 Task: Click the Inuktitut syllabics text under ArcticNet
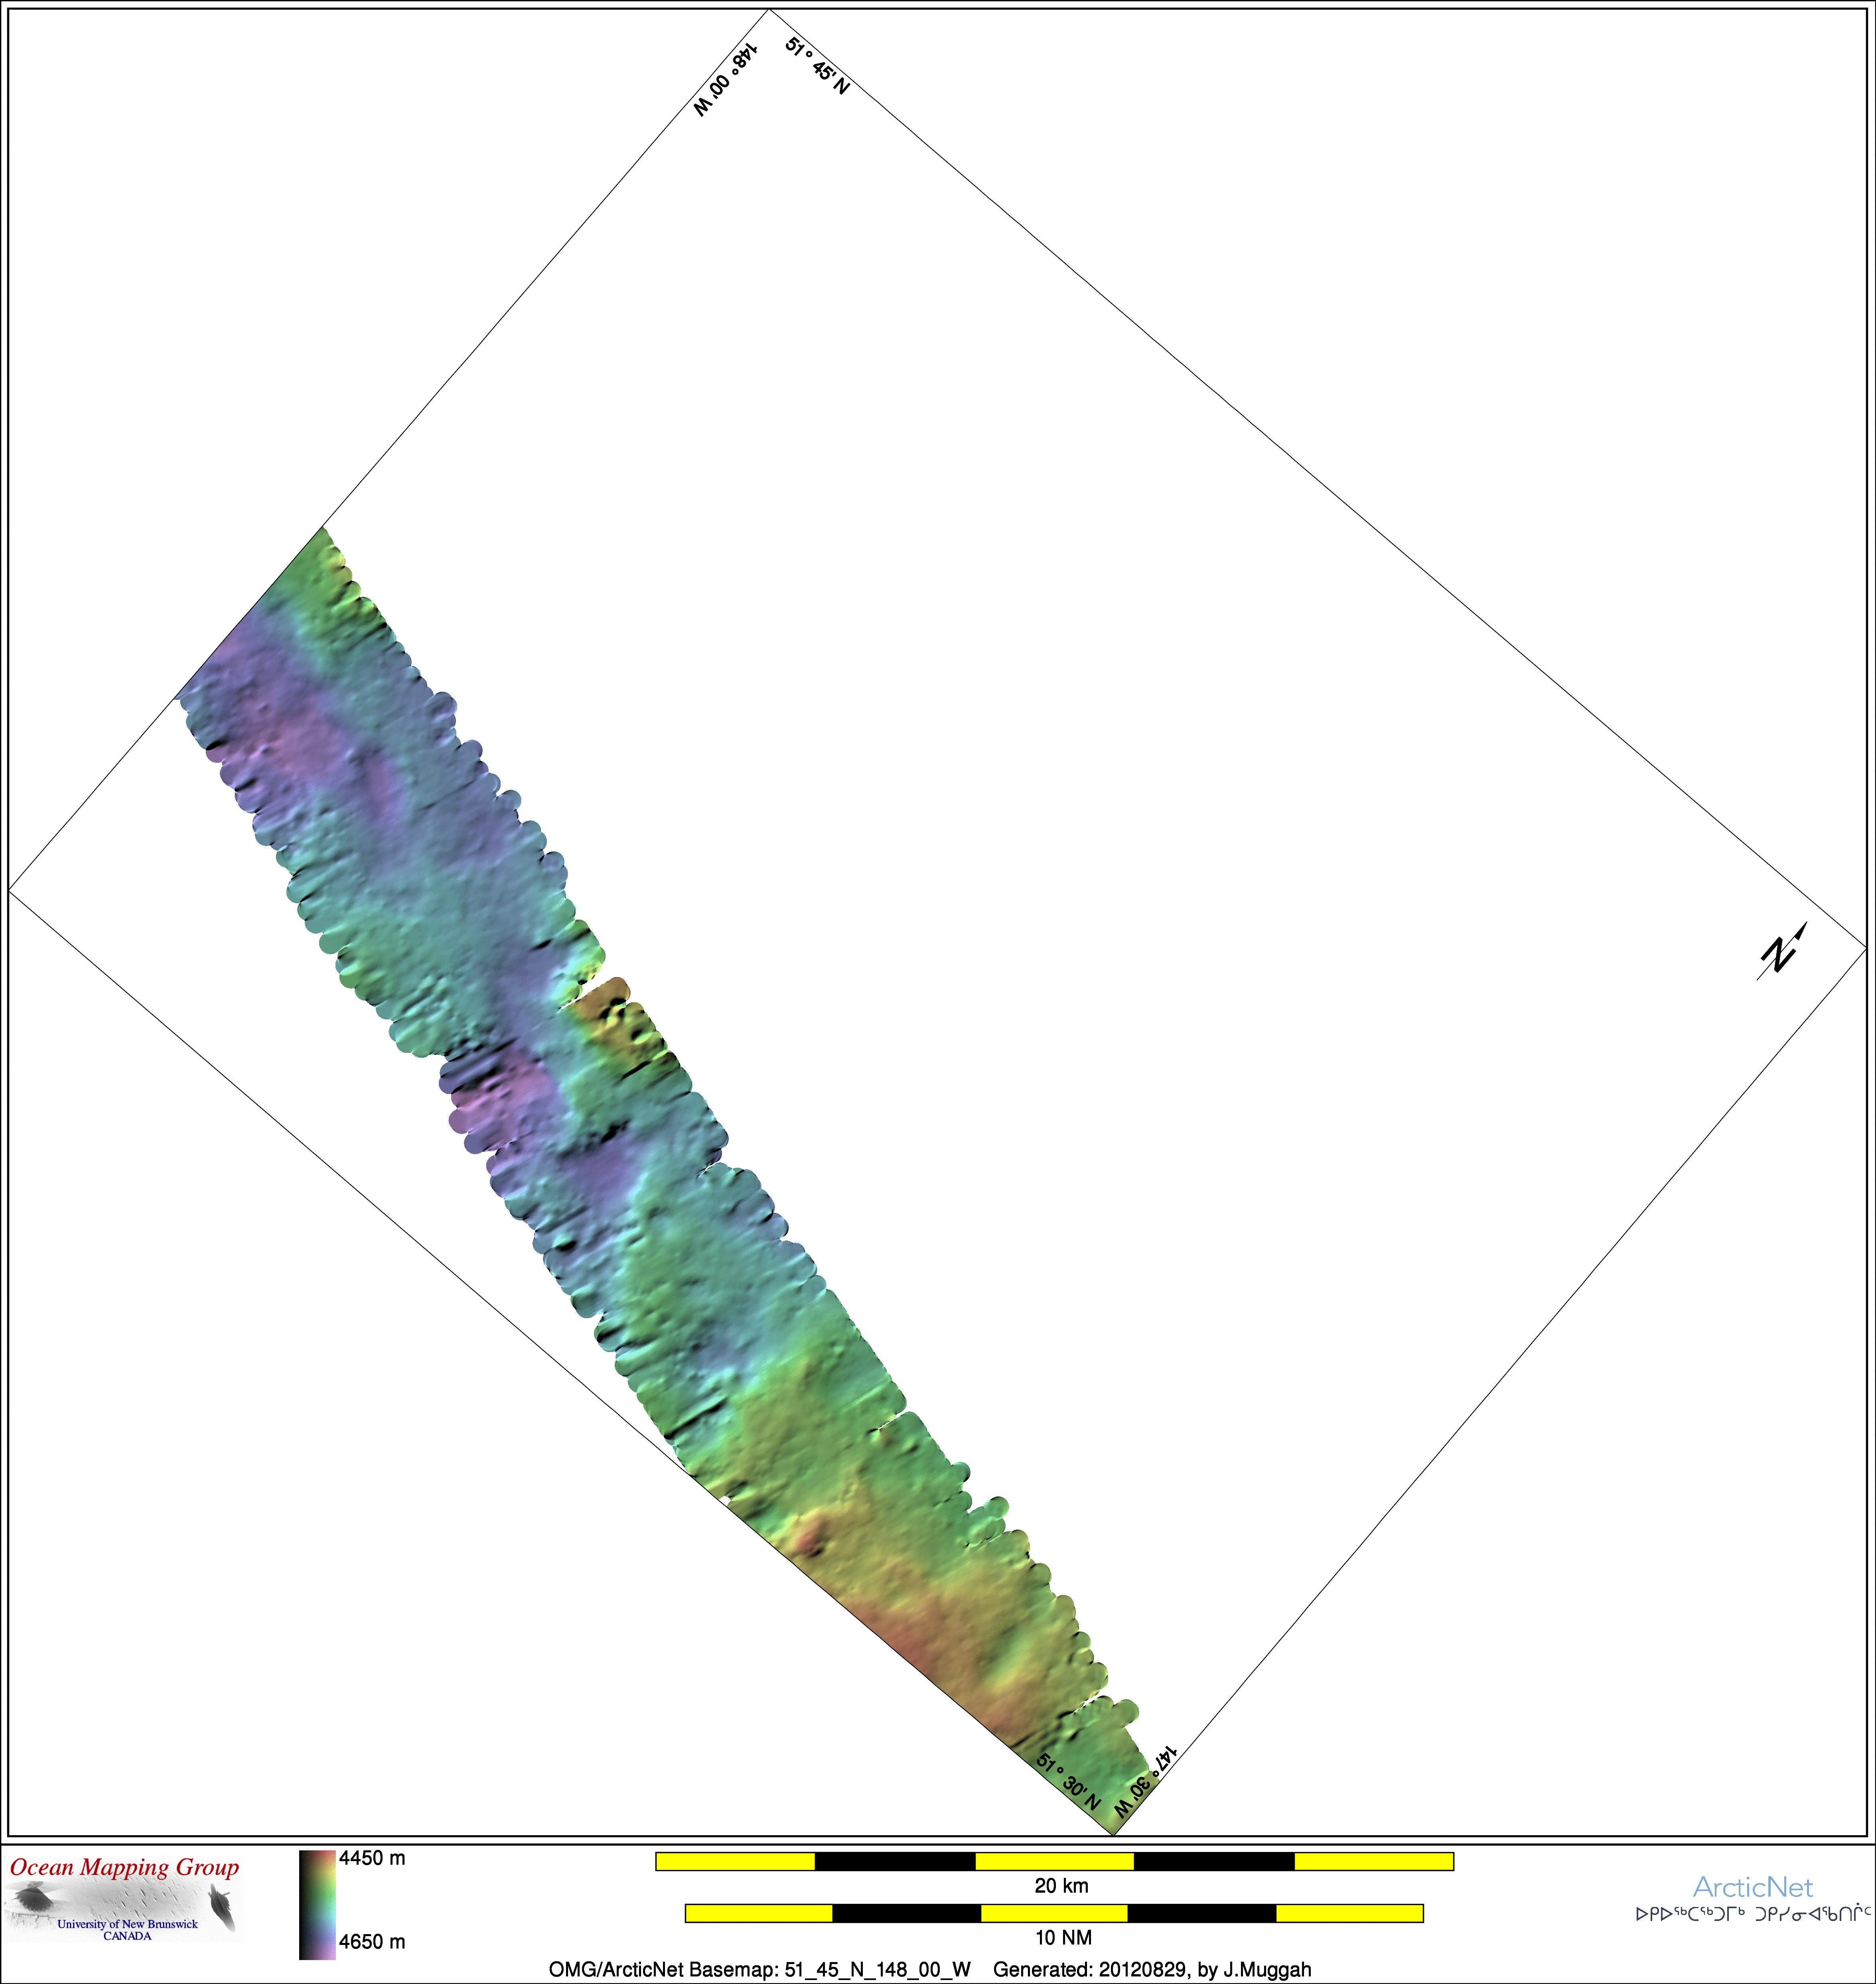(x=1753, y=1914)
